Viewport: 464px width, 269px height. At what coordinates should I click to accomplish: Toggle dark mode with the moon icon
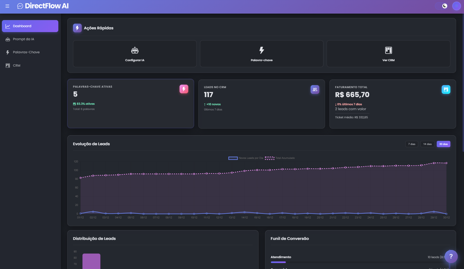click(x=444, y=6)
